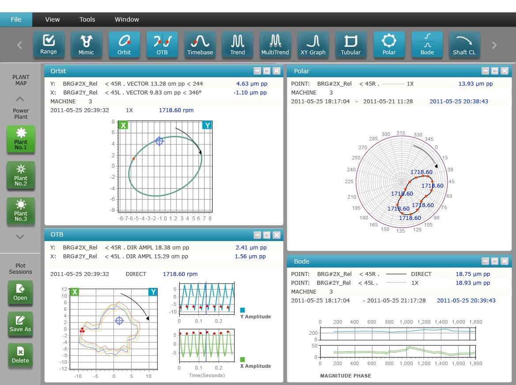Screen dimensions: 516x385
Task: Open a saved plot session
Action: click(20, 292)
